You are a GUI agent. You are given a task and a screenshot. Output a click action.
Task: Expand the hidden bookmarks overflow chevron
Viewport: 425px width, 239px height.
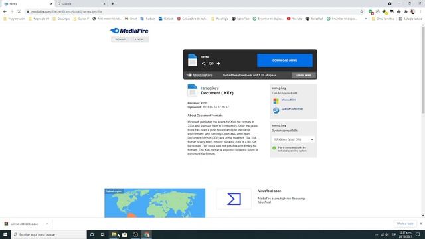coord(366,19)
